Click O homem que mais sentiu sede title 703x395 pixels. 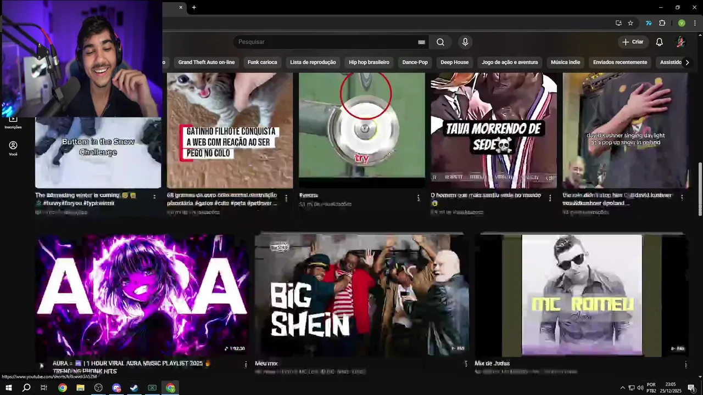tap(486, 199)
